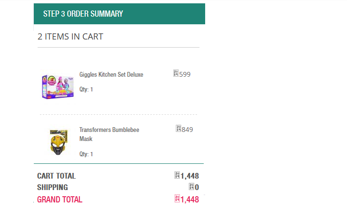Click the currency symbol beside the Cart Total amount

(x=178, y=176)
